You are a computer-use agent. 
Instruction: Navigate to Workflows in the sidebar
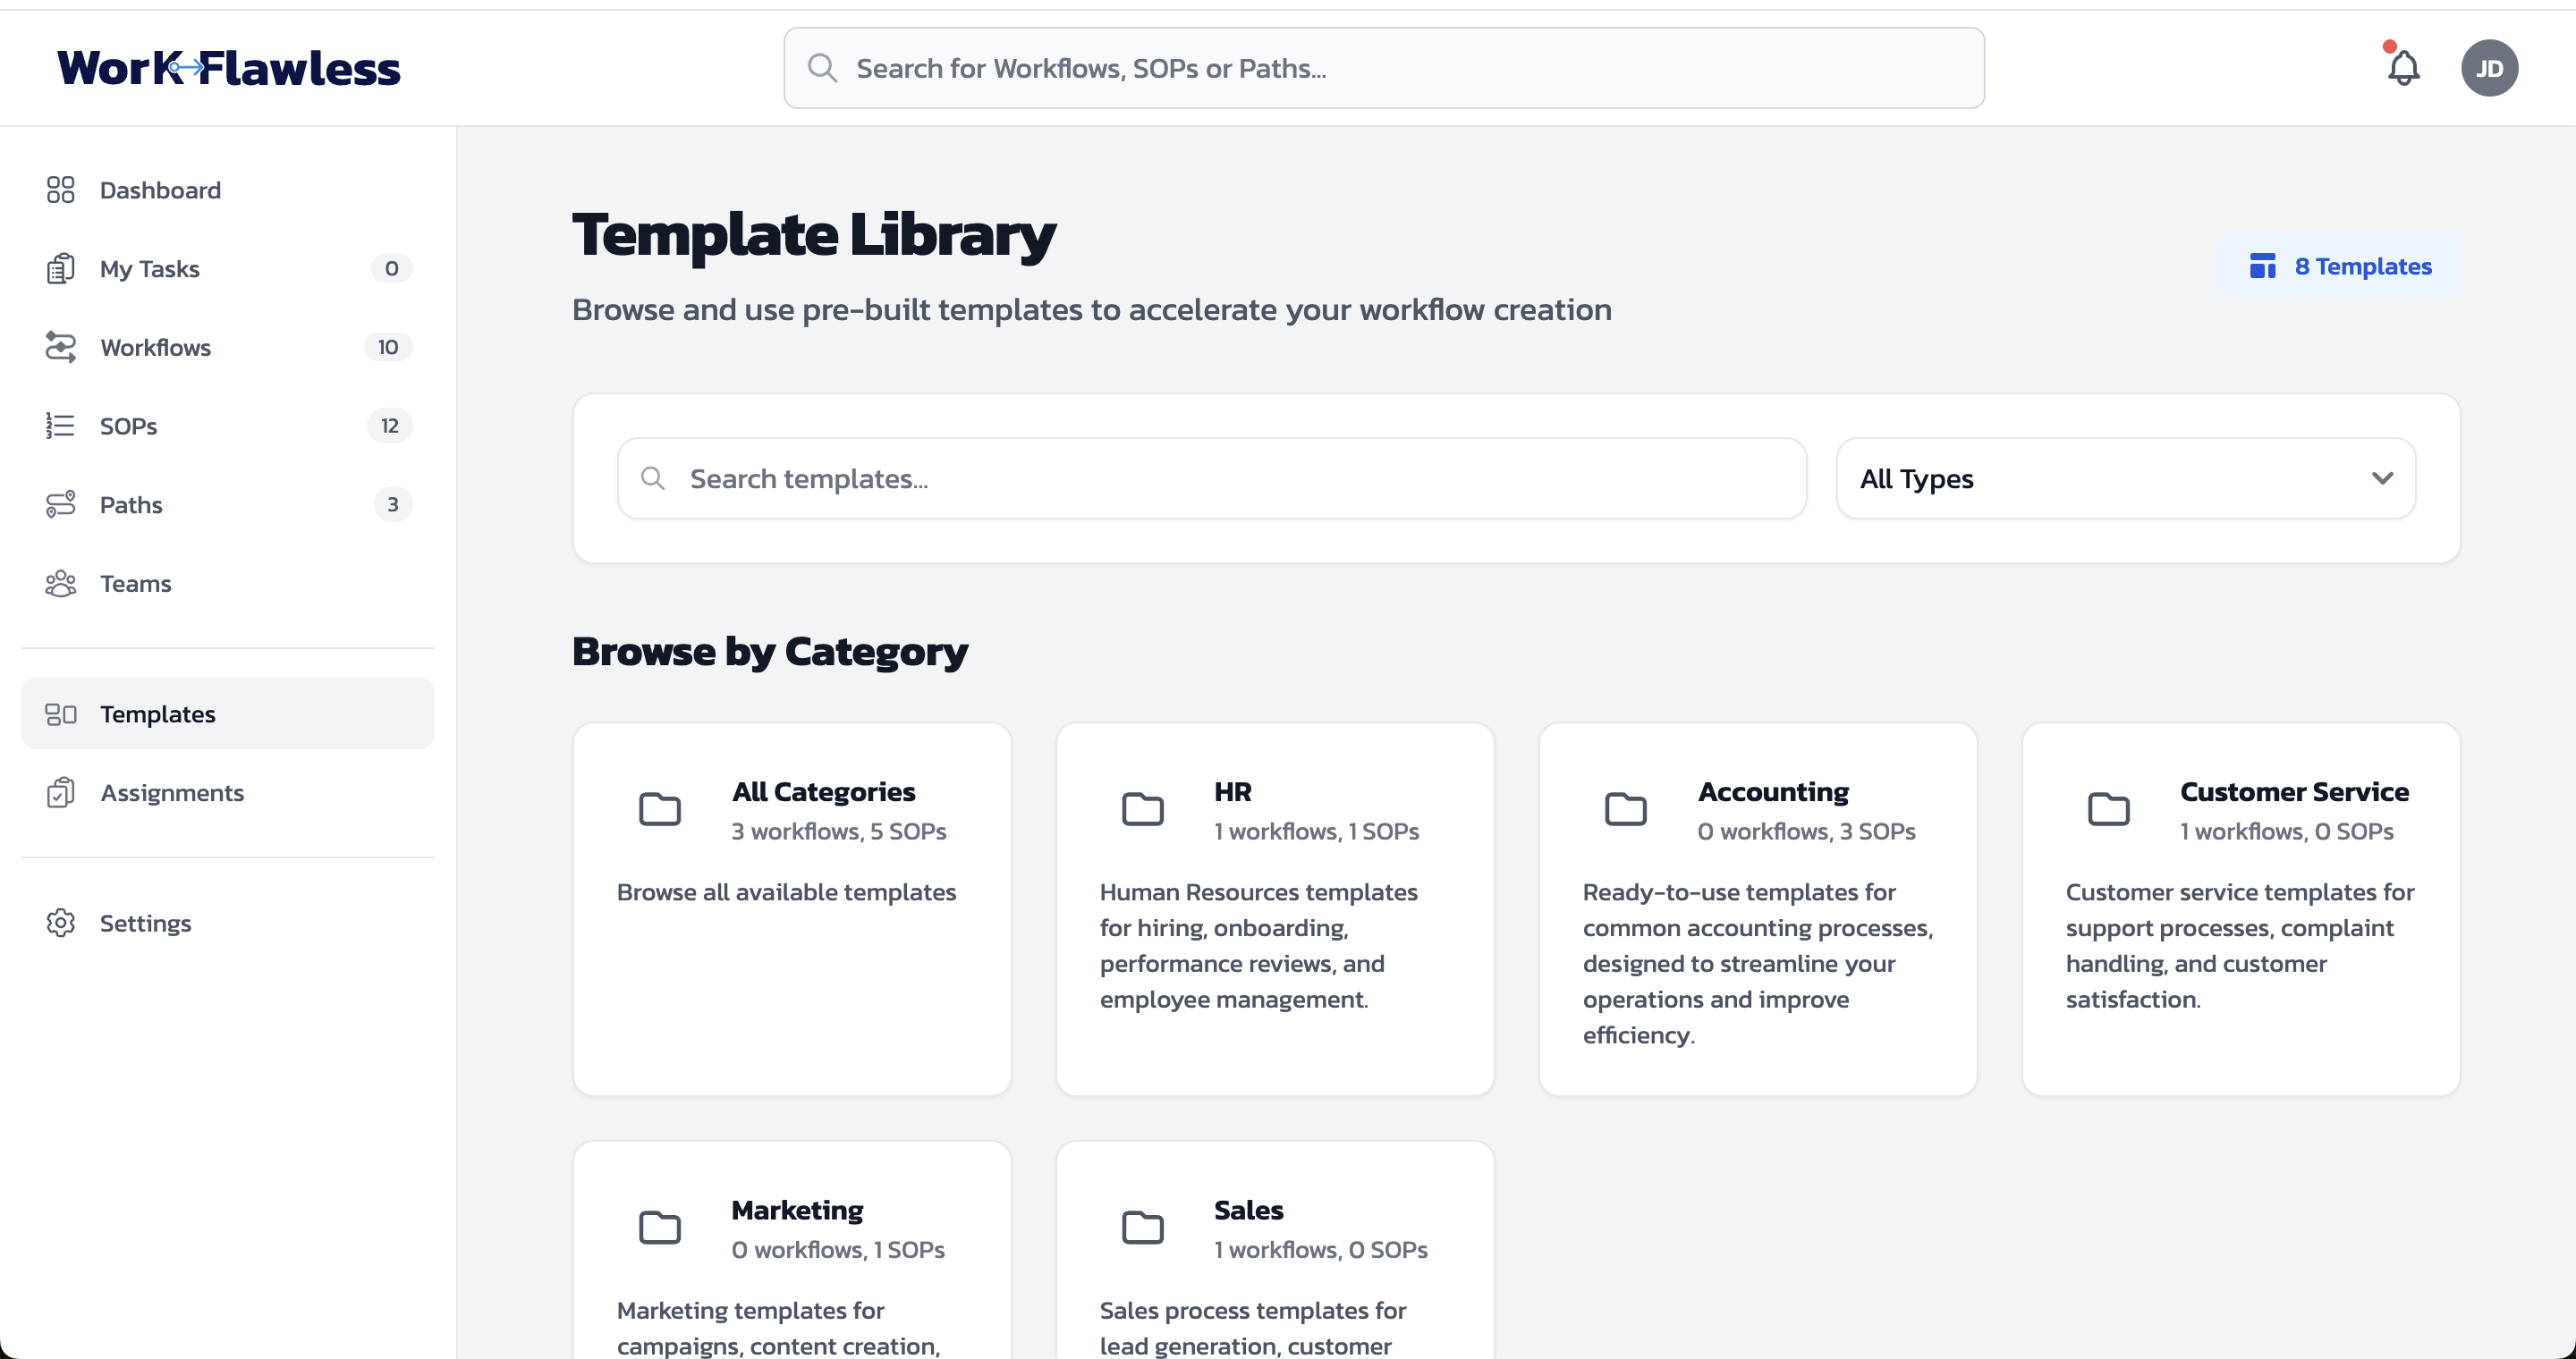pyautogui.click(x=156, y=347)
